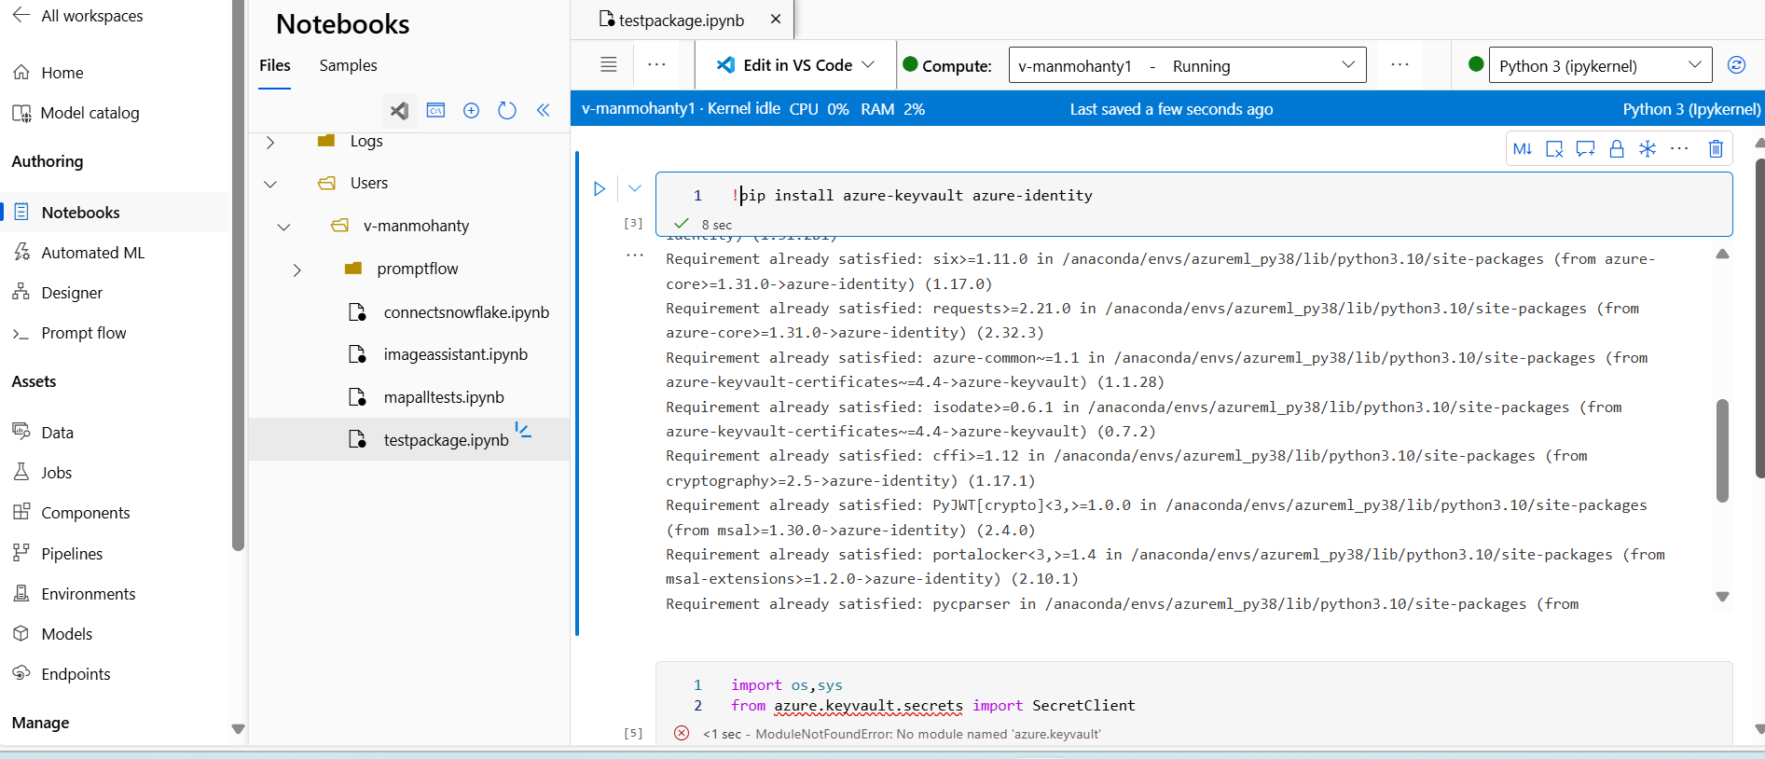The width and height of the screenshot is (1765, 759).
Task: Add a comment to the cell
Action: [1585, 149]
